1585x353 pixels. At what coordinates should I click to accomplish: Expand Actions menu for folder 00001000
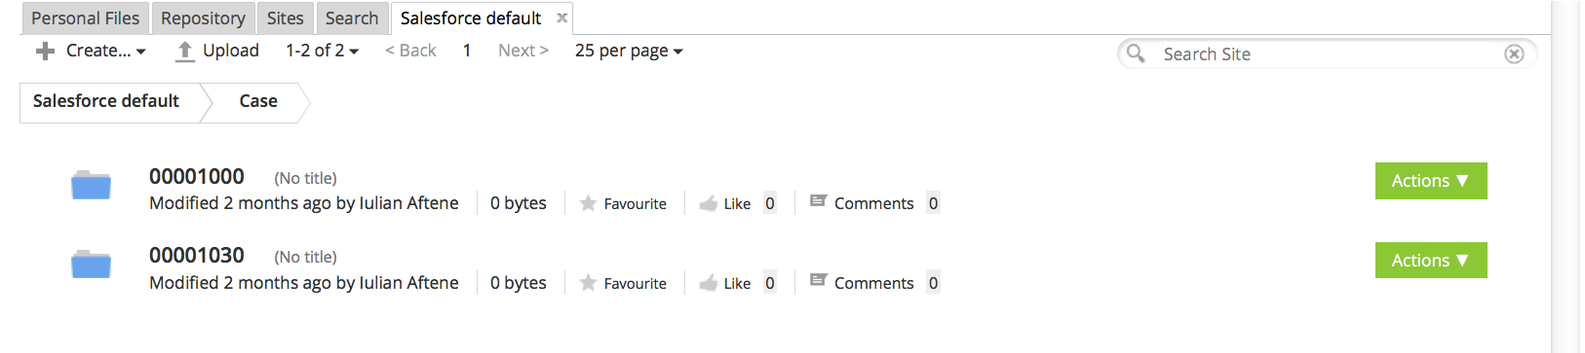[1431, 181]
